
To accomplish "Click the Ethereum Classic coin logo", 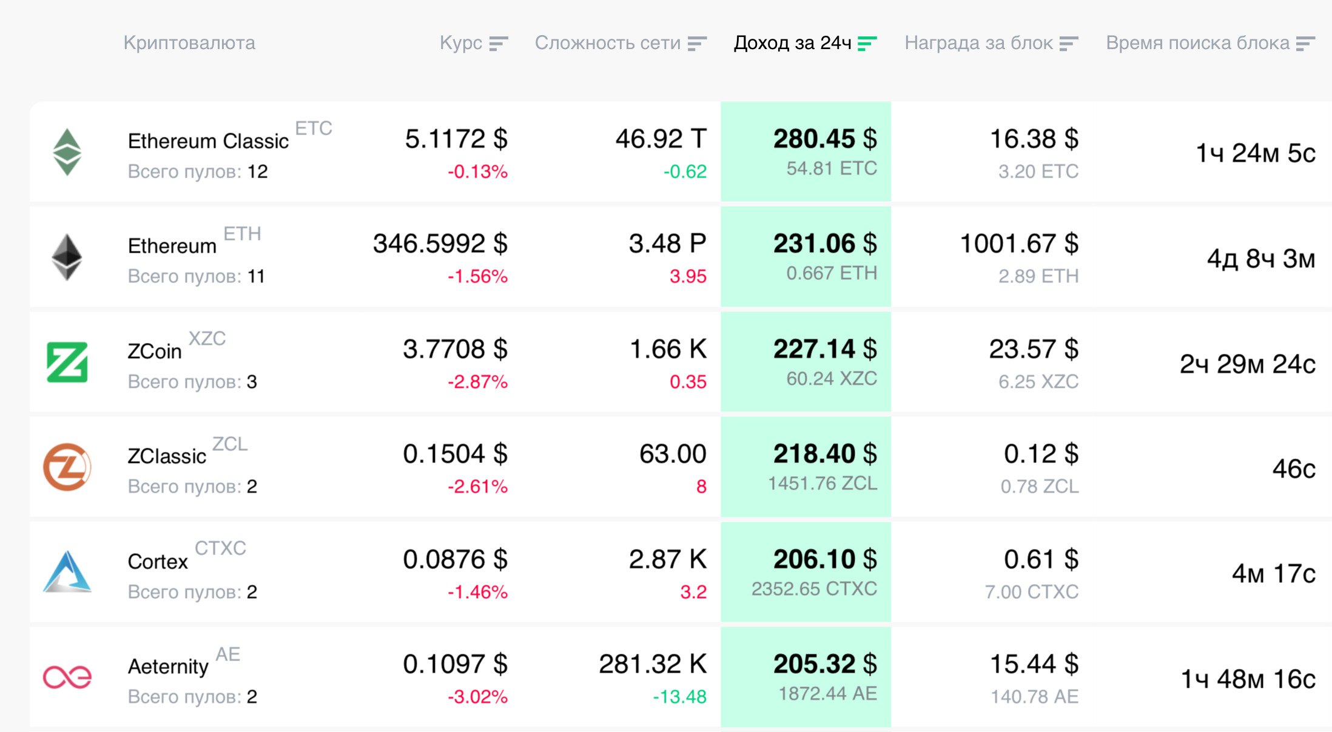I will pyautogui.click(x=67, y=152).
